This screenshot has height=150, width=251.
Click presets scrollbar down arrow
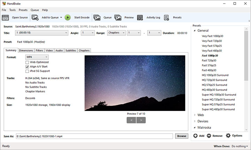click(246, 130)
